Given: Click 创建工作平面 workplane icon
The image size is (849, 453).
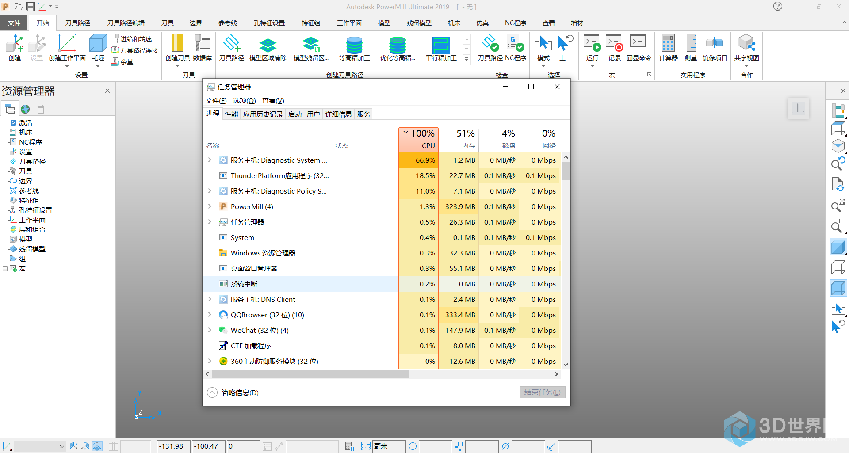Looking at the screenshot, I should pyautogui.click(x=67, y=48).
